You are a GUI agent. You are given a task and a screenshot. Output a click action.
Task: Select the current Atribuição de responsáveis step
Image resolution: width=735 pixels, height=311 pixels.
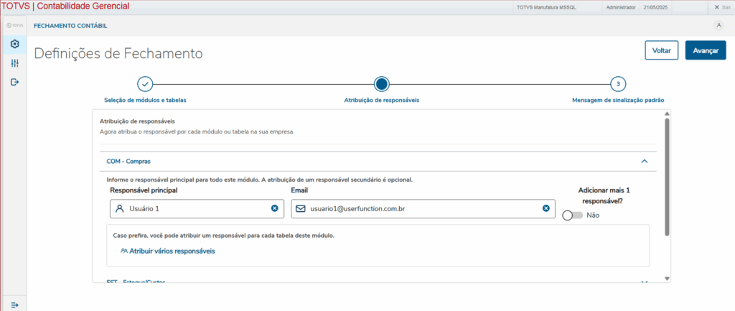pos(382,84)
